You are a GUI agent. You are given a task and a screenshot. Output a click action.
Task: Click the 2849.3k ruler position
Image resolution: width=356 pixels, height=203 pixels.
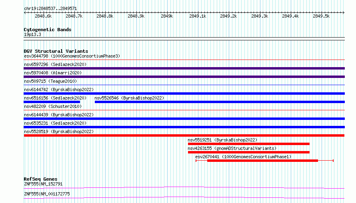(260, 16)
